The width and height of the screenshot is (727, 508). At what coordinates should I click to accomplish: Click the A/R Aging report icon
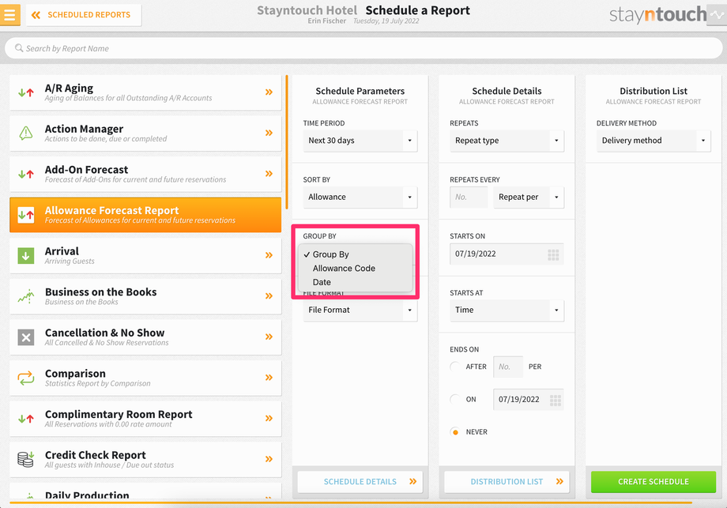[26, 92]
